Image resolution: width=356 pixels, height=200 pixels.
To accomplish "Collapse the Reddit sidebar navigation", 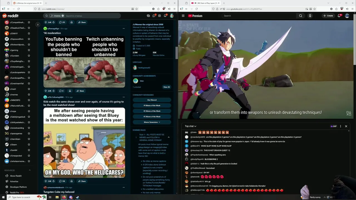I will pyautogui.click(x=38, y=25).
